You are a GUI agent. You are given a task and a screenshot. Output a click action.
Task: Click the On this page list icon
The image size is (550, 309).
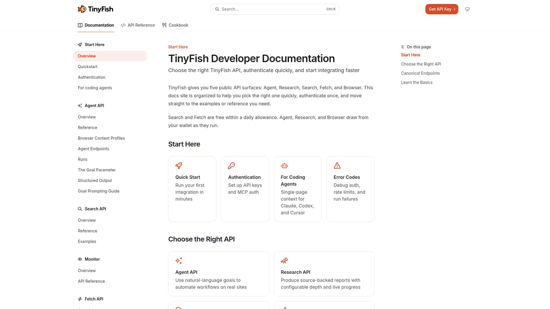[403, 47]
